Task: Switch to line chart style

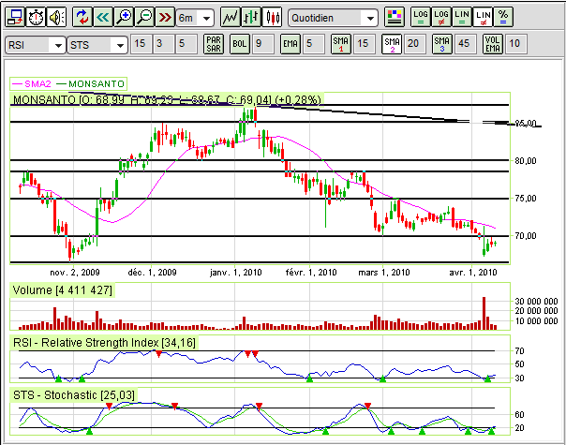Action: [x=231, y=17]
